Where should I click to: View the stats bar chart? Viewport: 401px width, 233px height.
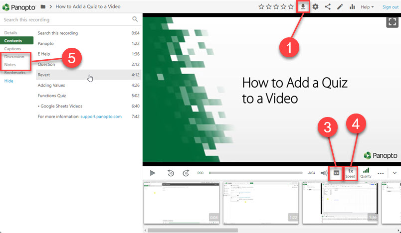[x=352, y=6]
